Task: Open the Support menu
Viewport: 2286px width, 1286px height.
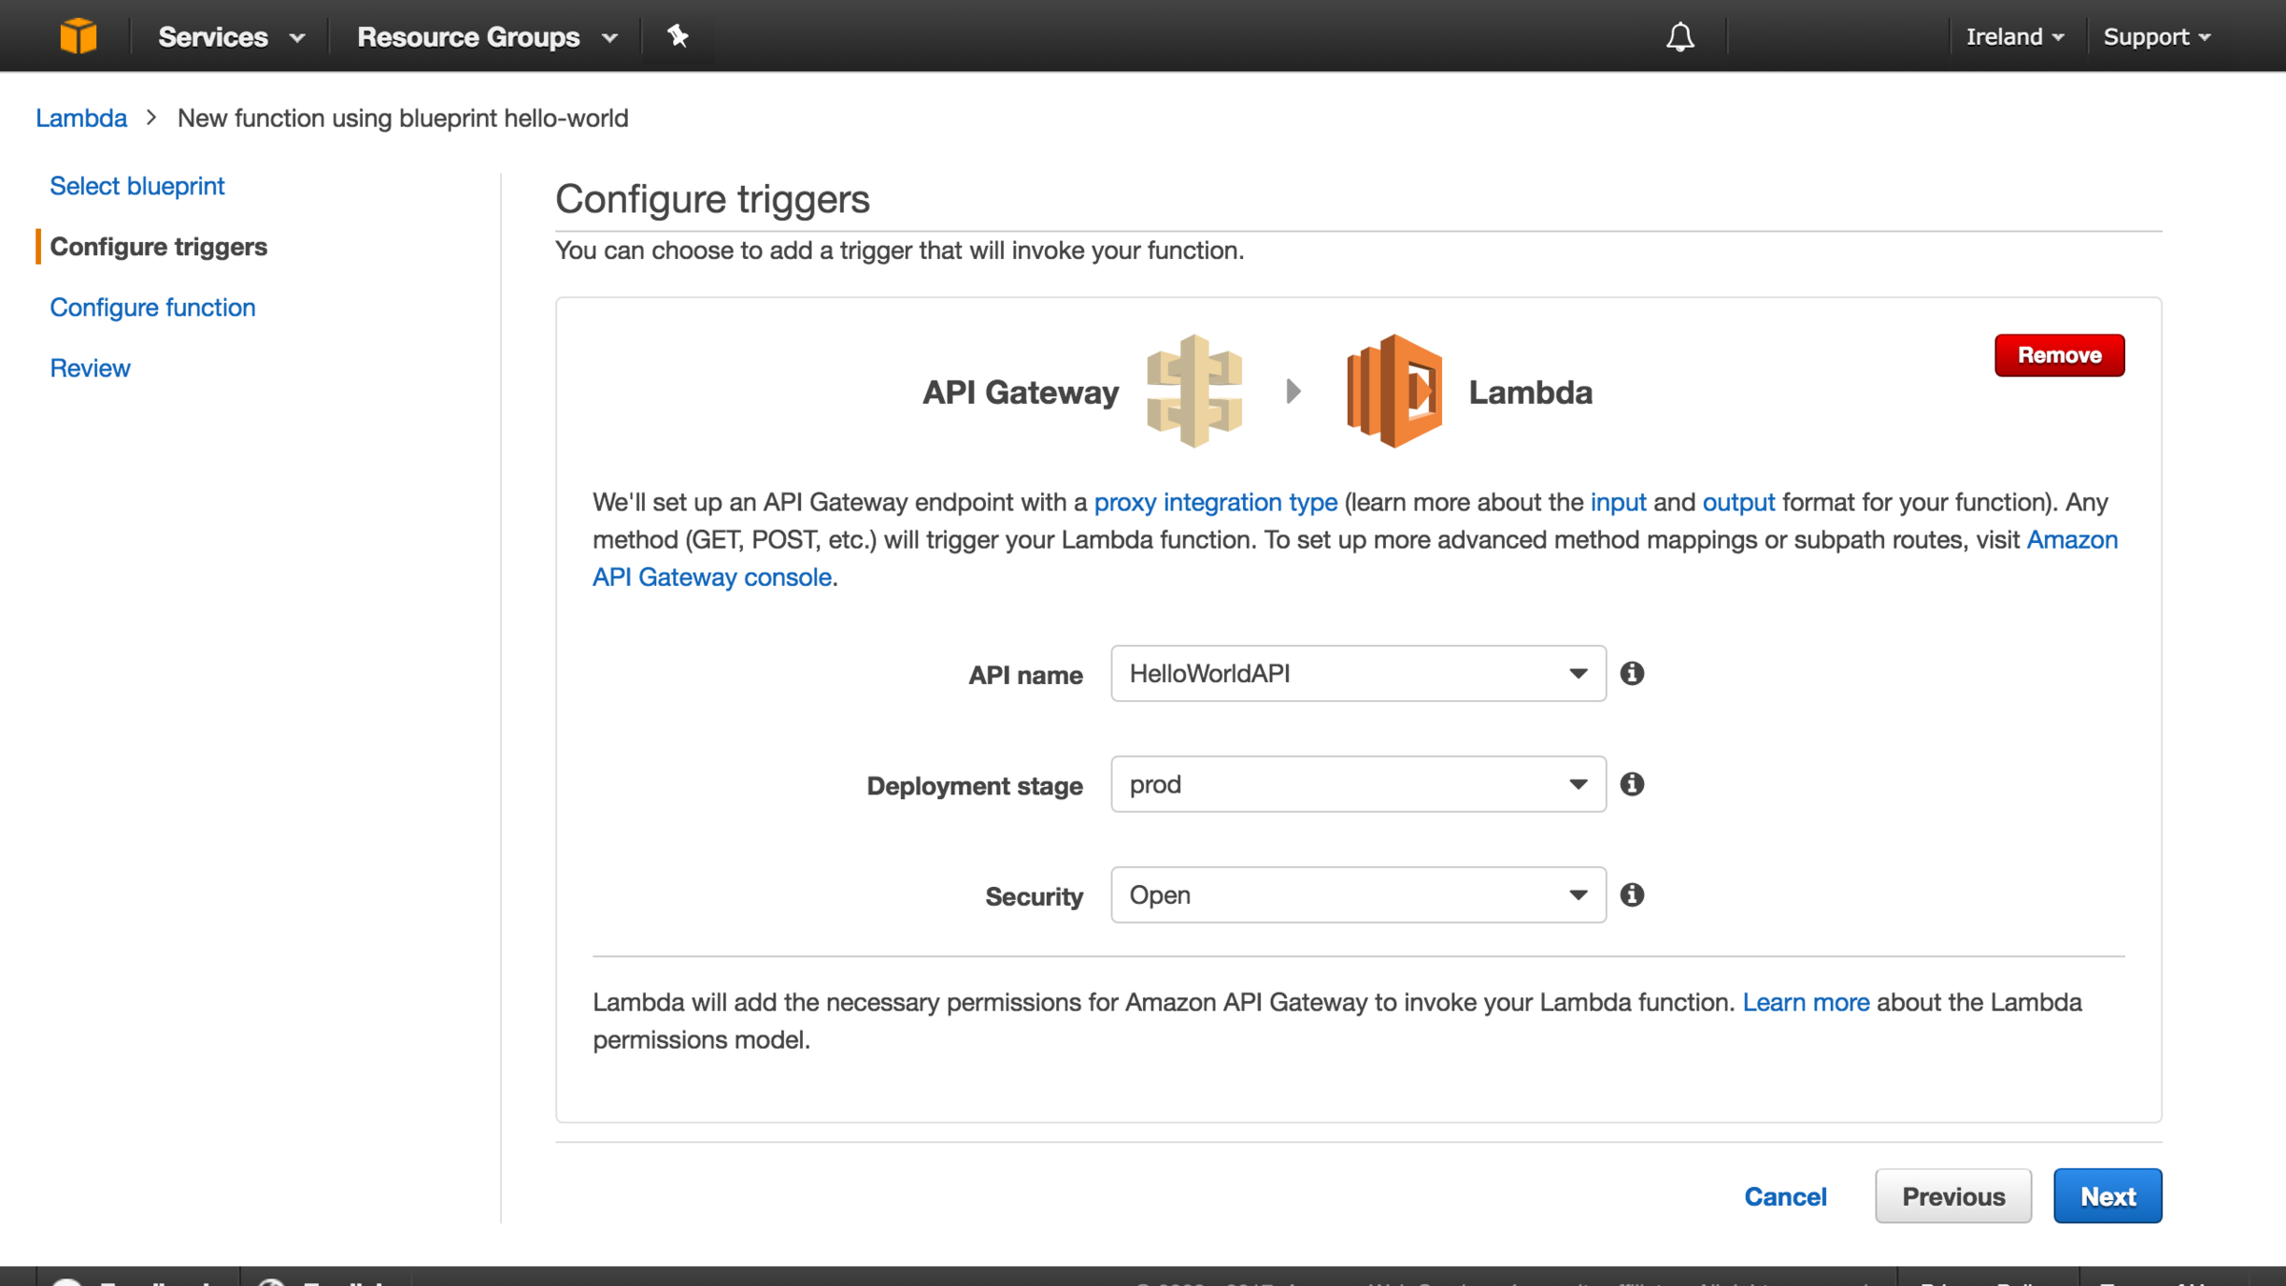Action: [x=2156, y=37]
